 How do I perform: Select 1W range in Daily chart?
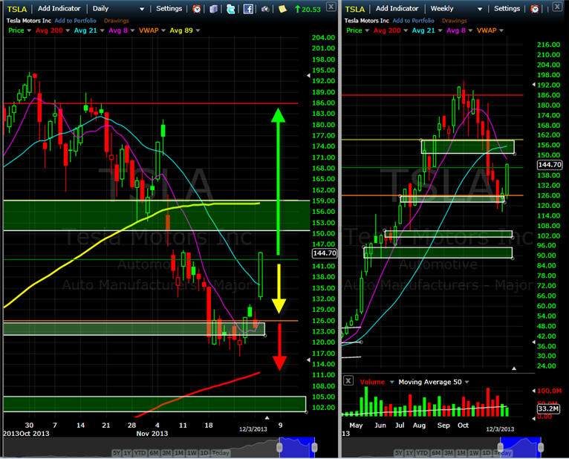pos(192,453)
